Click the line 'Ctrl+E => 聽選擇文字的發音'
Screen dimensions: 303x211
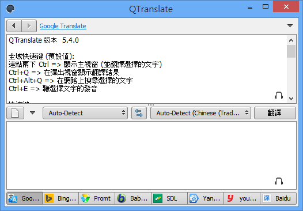[x=53, y=89]
